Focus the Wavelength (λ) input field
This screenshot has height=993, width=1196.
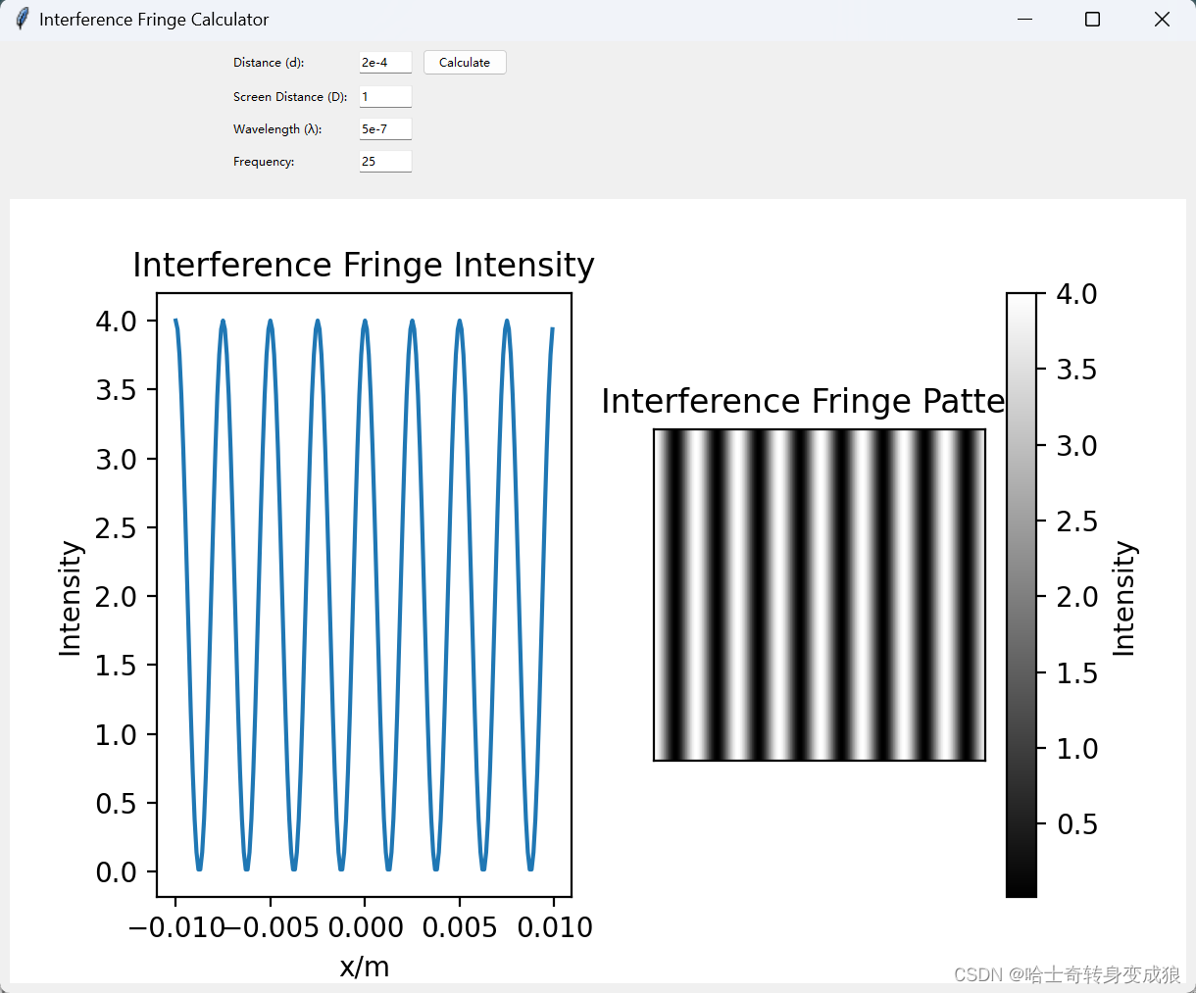tap(385, 129)
